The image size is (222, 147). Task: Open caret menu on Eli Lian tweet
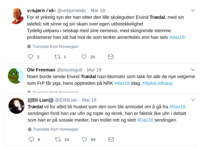(193, 100)
